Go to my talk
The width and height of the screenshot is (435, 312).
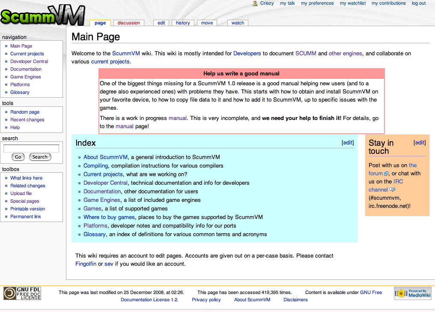(287, 3)
